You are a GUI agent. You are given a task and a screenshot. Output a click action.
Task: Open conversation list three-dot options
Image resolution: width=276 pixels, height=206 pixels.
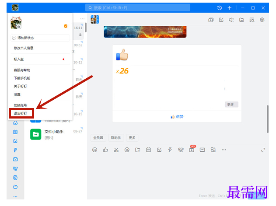coord(82,18)
